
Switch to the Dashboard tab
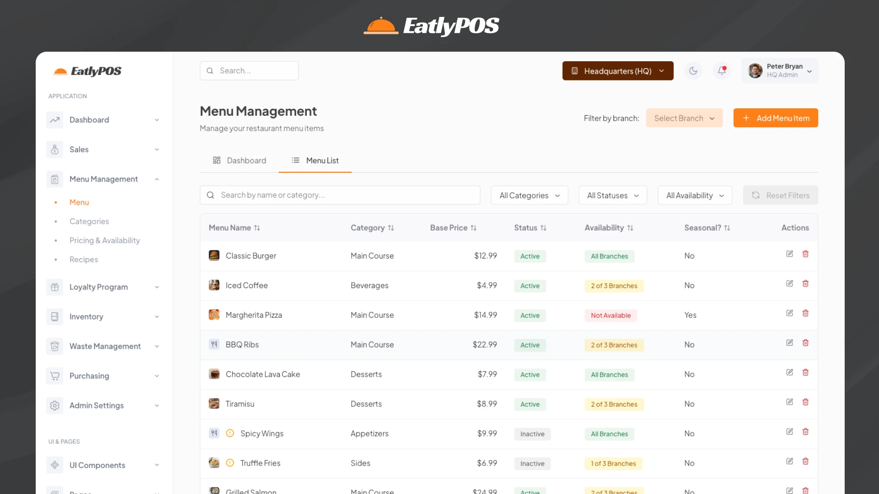click(239, 161)
